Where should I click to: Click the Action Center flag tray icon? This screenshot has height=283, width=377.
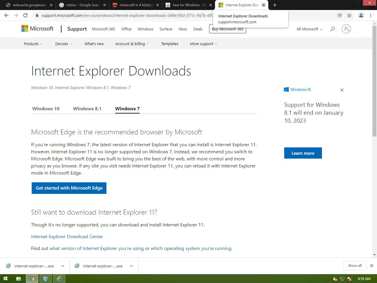click(x=349, y=279)
